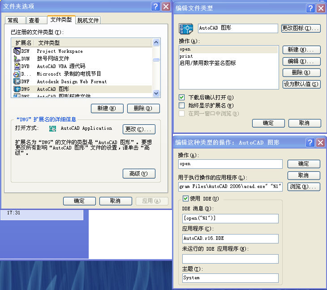Click 取消 in the 编辑文件类型 dialog

click(305, 123)
